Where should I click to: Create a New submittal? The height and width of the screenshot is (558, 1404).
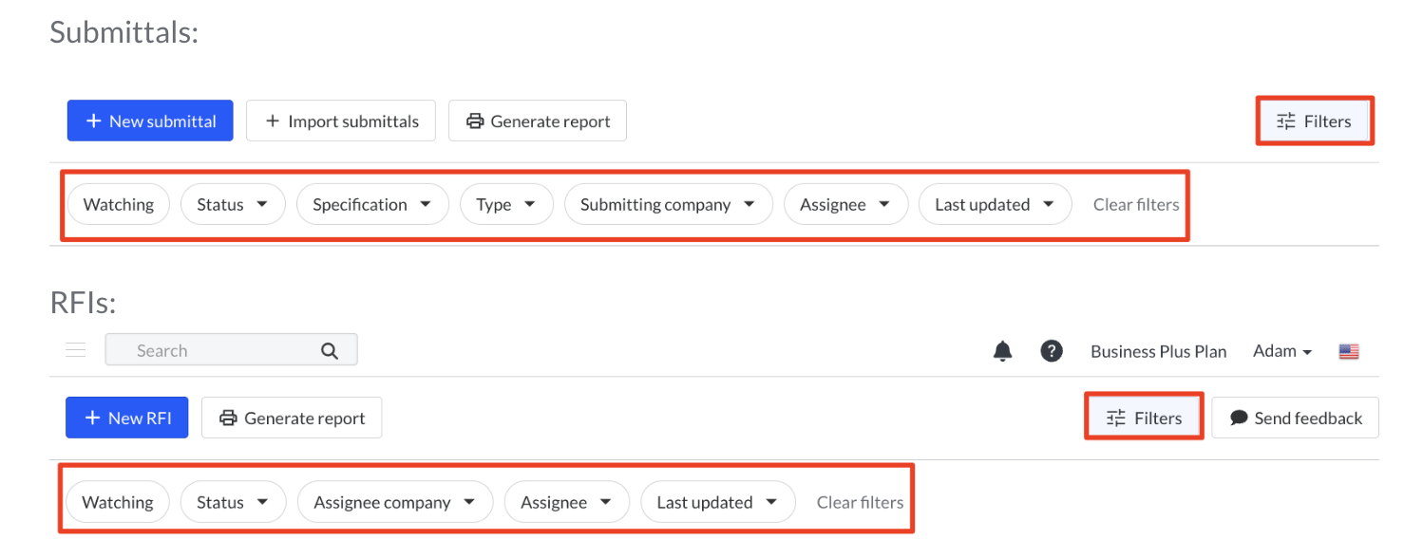tap(150, 121)
